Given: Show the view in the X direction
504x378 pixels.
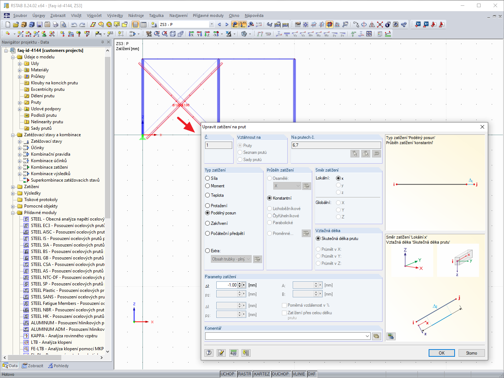Looking at the screenshot, I should (x=191, y=34).
